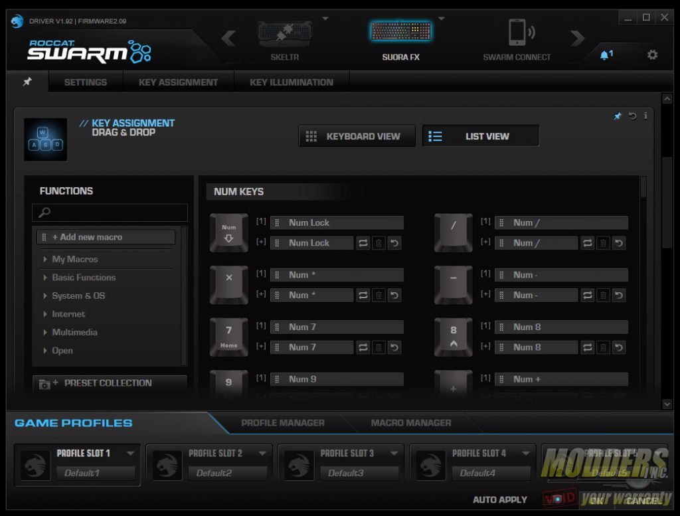Undo the Num - secondary assignment
680x516 pixels.
[x=619, y=296]
